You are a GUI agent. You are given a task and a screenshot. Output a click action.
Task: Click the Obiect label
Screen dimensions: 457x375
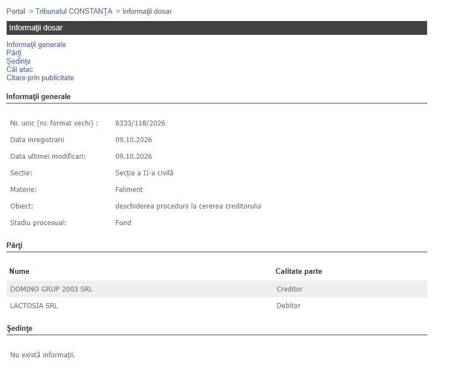tap(22, 206)
